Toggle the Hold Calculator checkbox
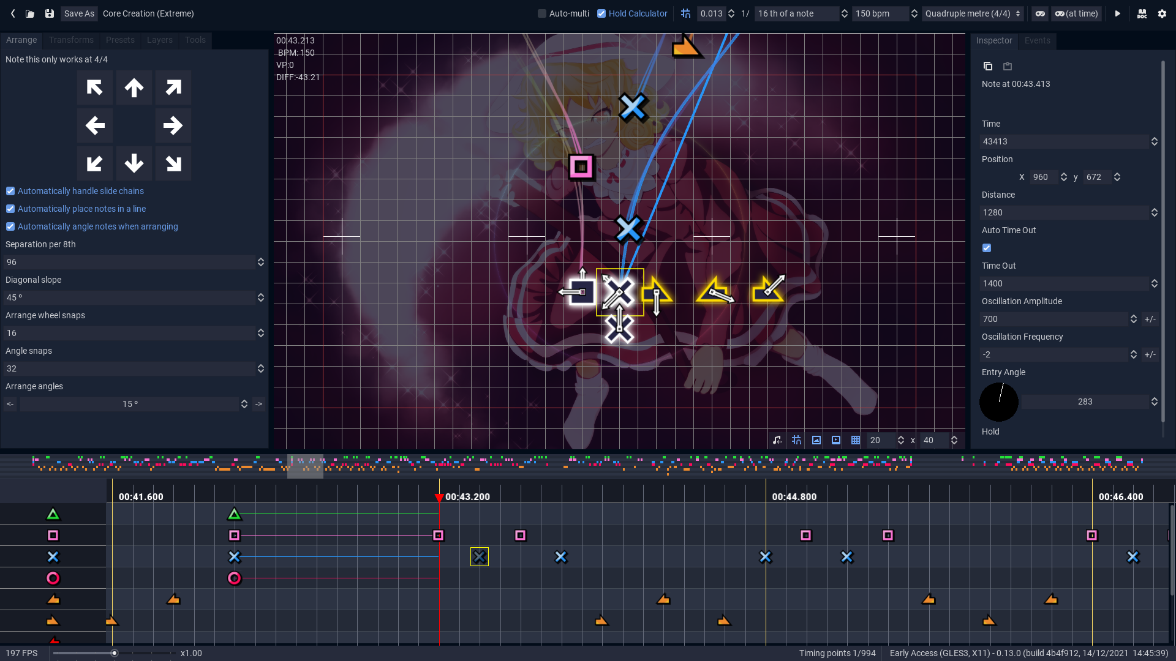The width and height of the screenshot is (1176, 661). coord(601,13)
